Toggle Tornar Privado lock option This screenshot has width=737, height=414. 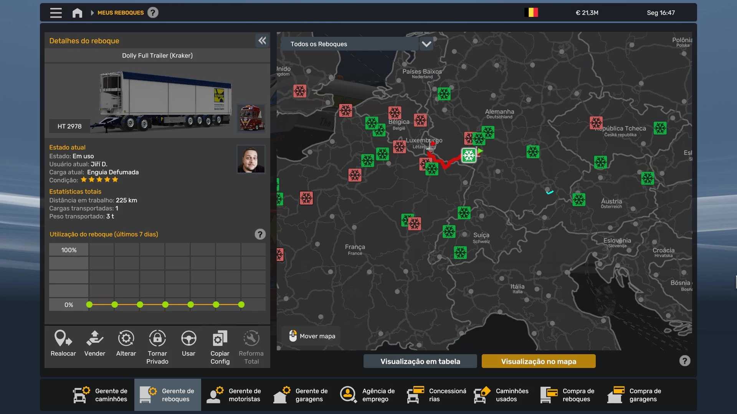click(157, 339)
